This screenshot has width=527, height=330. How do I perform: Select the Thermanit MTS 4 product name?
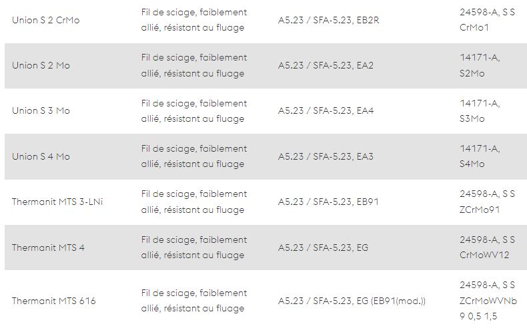pyautogui.click(x=48, y=247)
